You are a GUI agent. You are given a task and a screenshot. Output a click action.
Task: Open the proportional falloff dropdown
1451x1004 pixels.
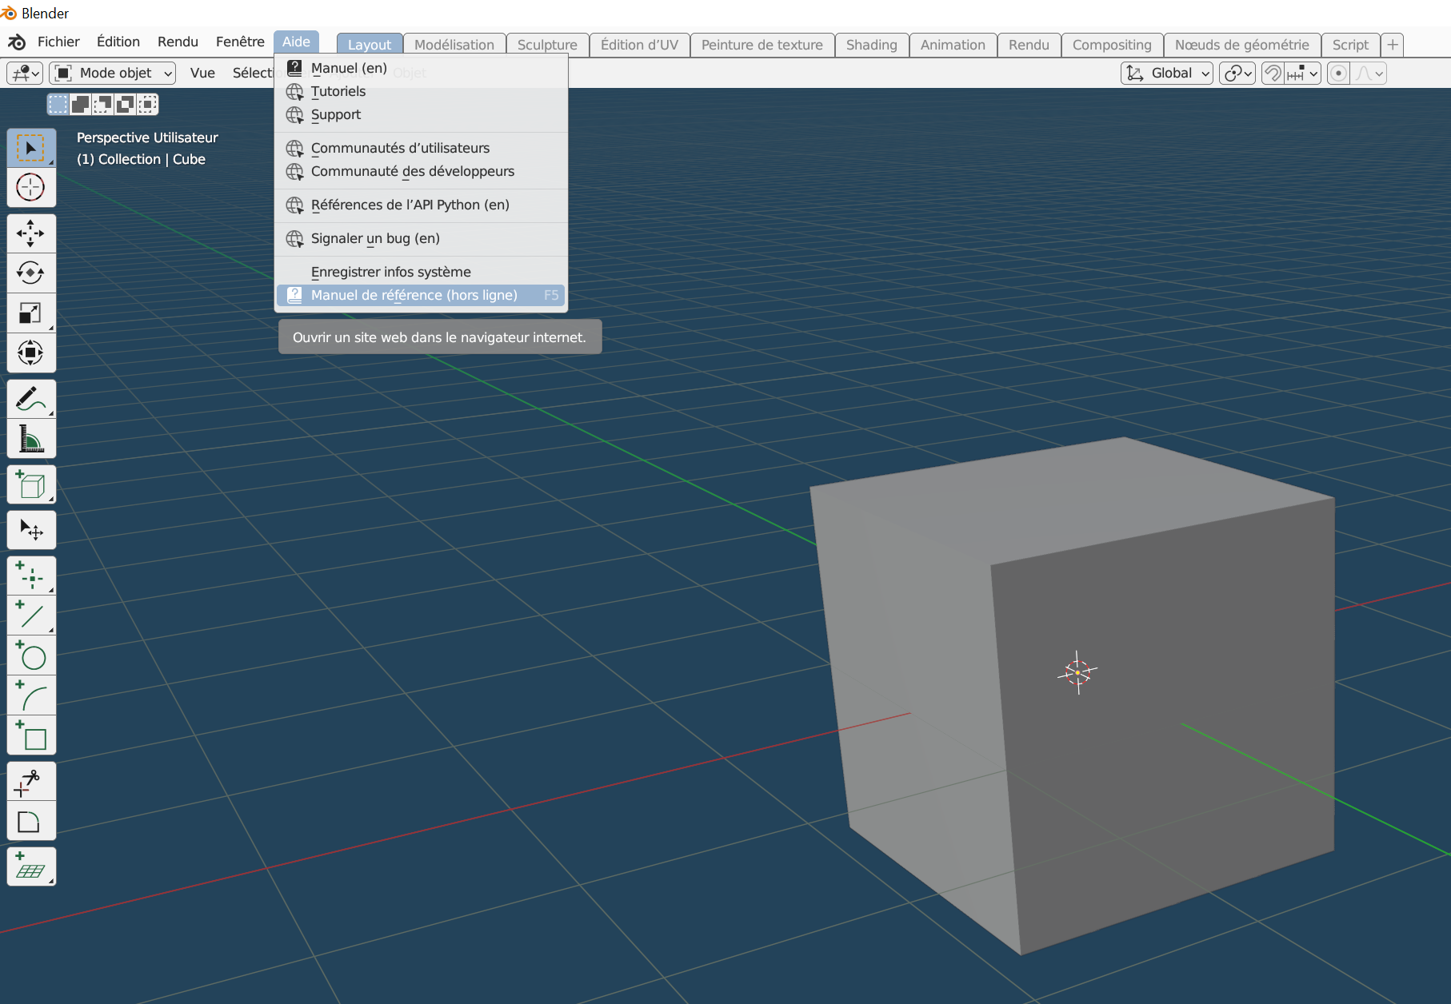click(x=1369, y=74)
